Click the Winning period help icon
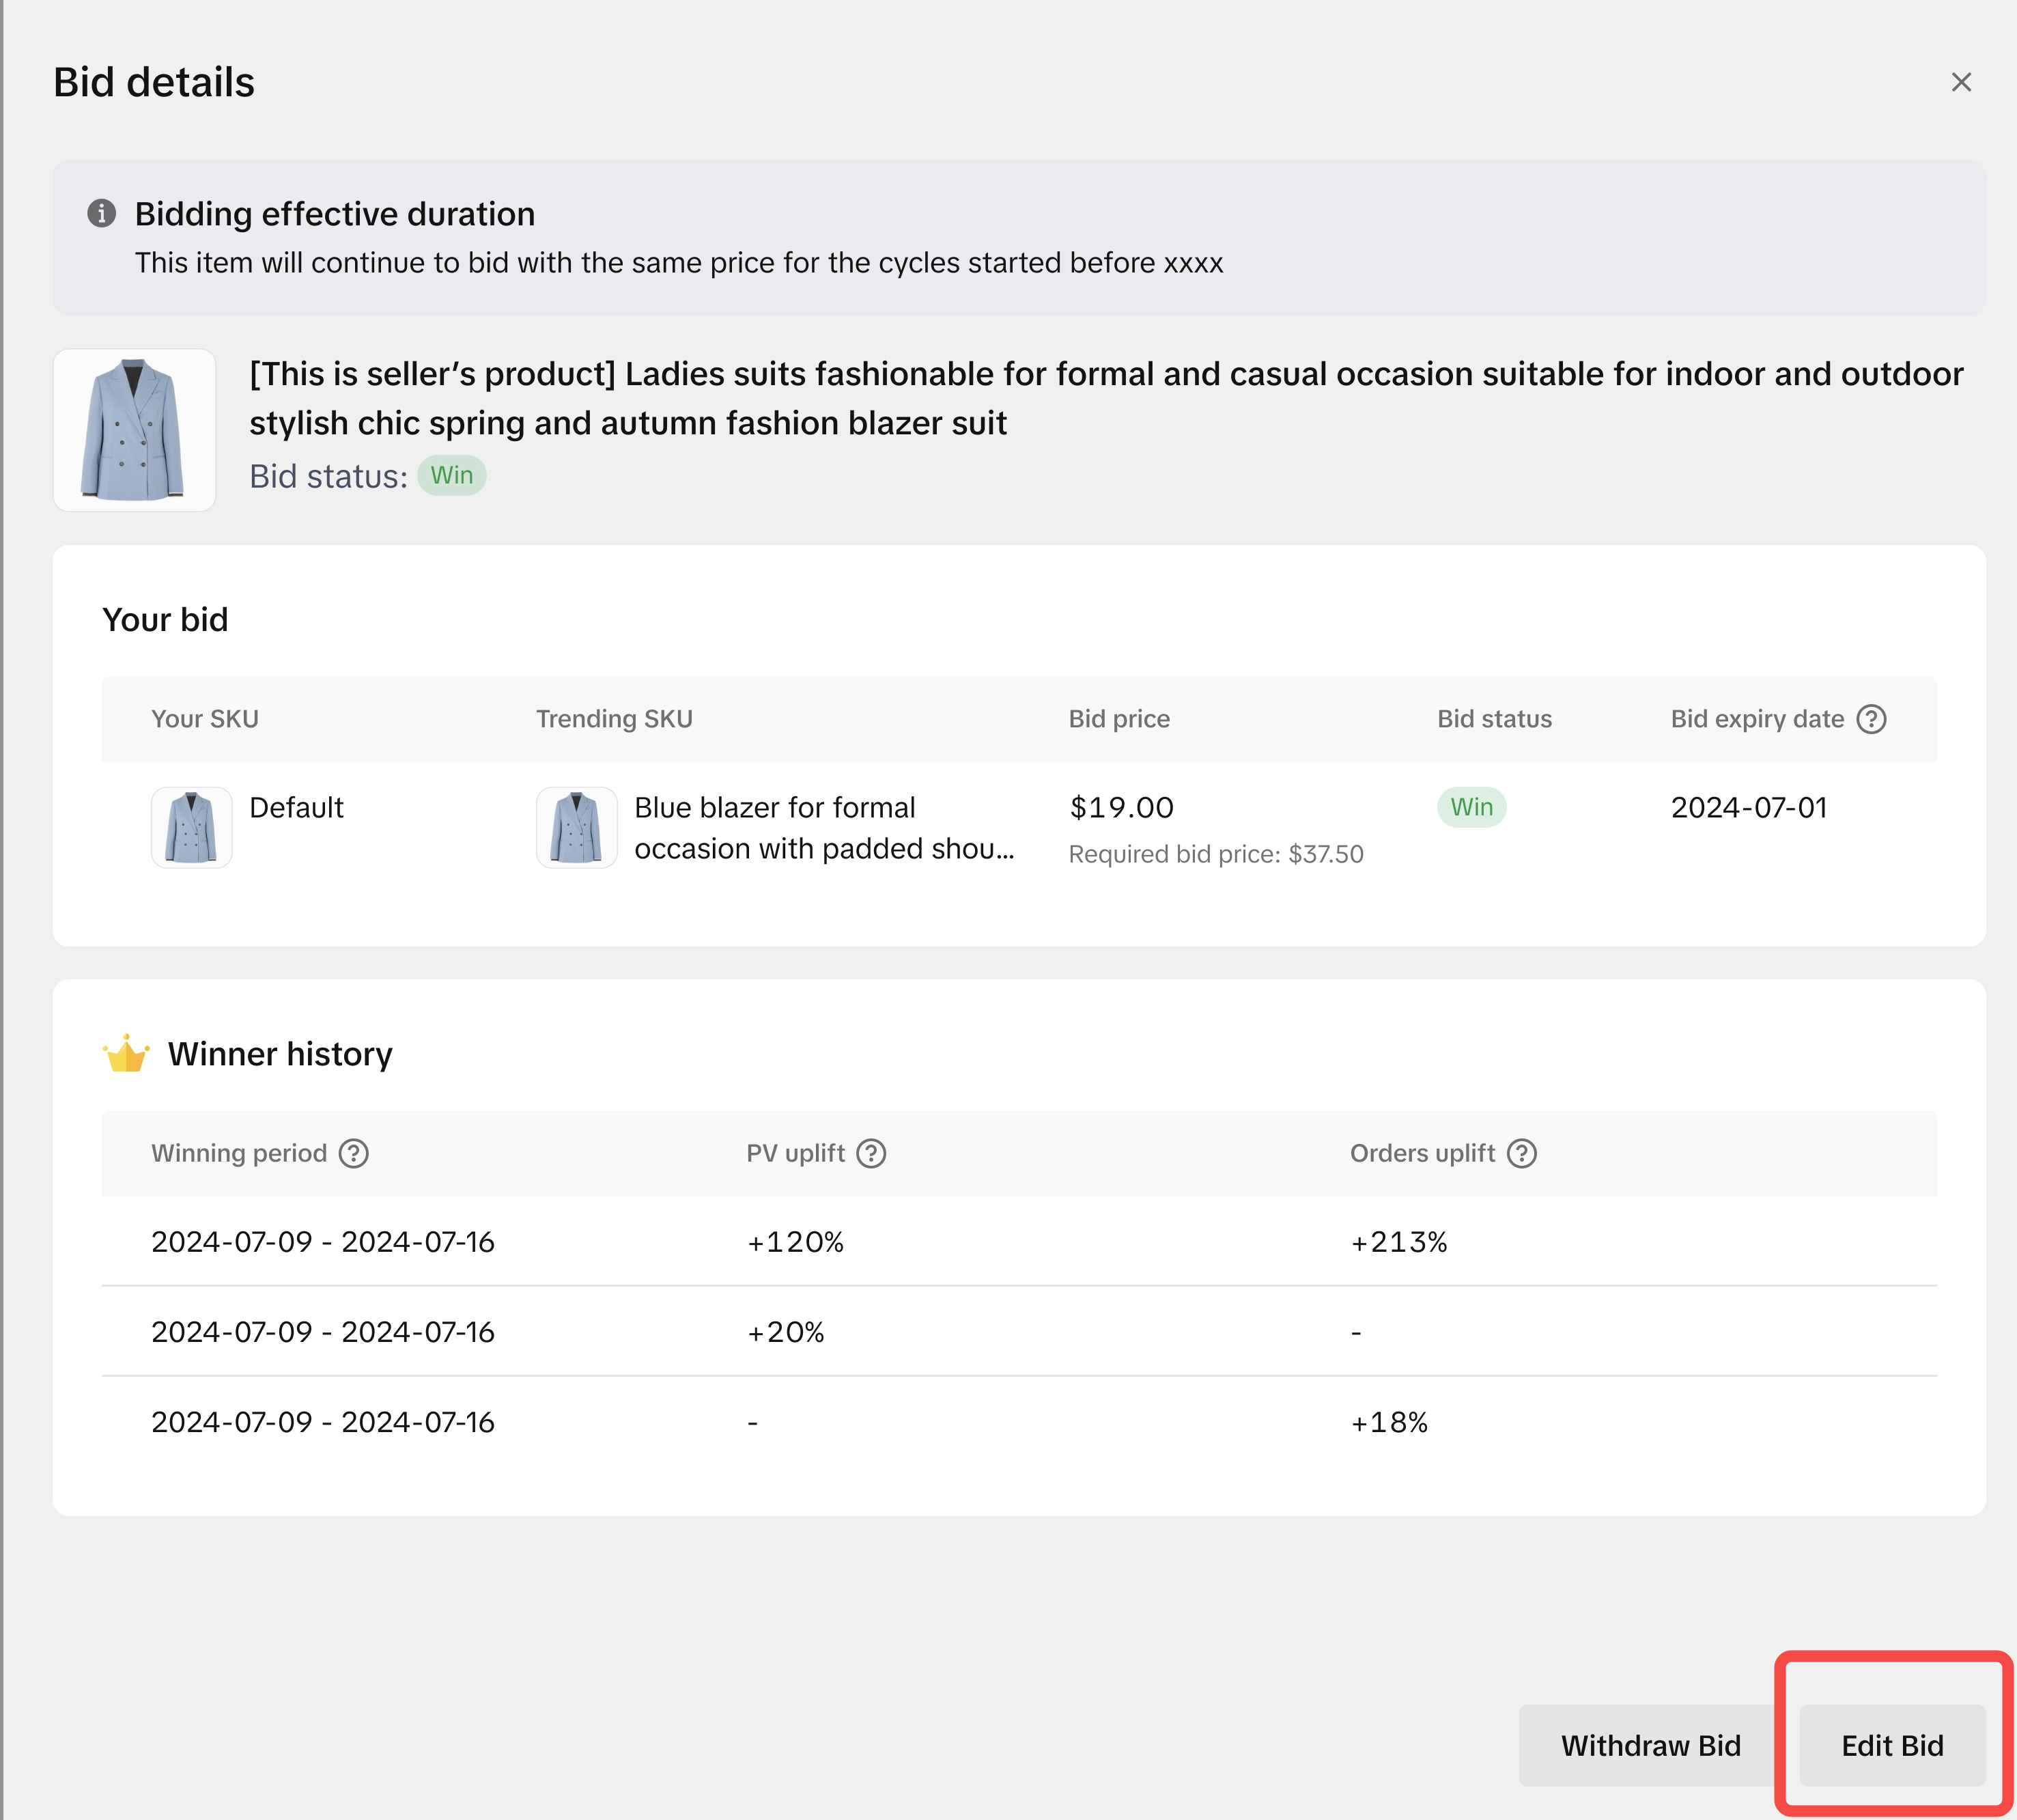 (x=353, y=1153)
